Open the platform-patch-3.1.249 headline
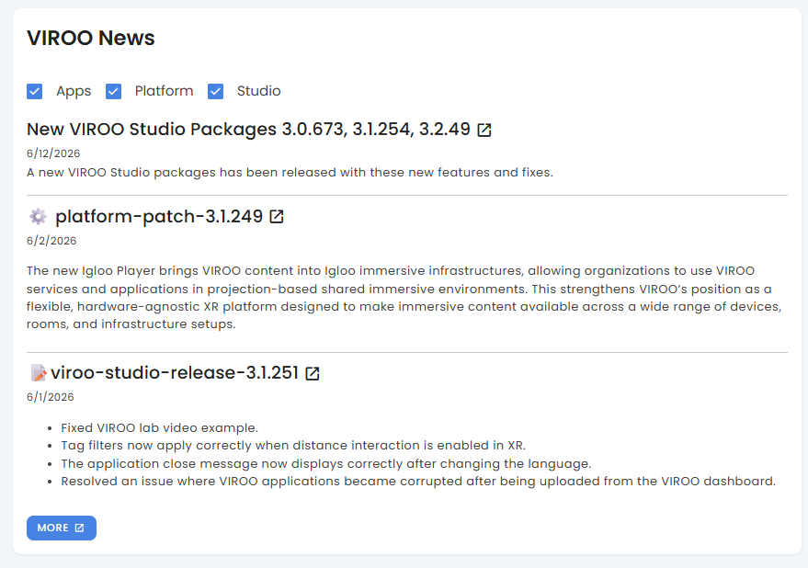 click(x=159, y=217)
